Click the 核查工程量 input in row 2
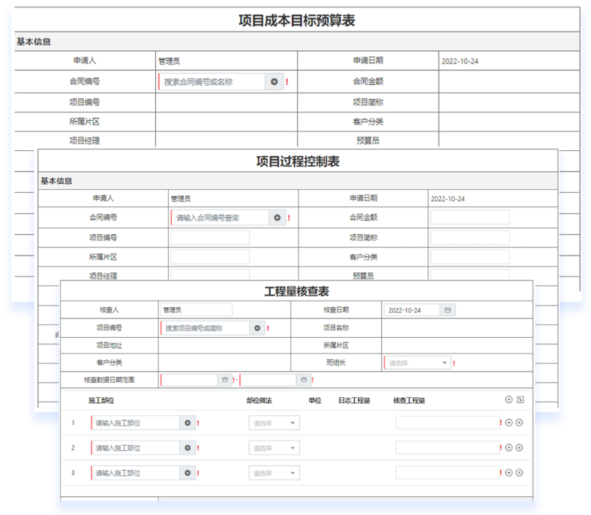591x515 pixels. coord(448,447)
